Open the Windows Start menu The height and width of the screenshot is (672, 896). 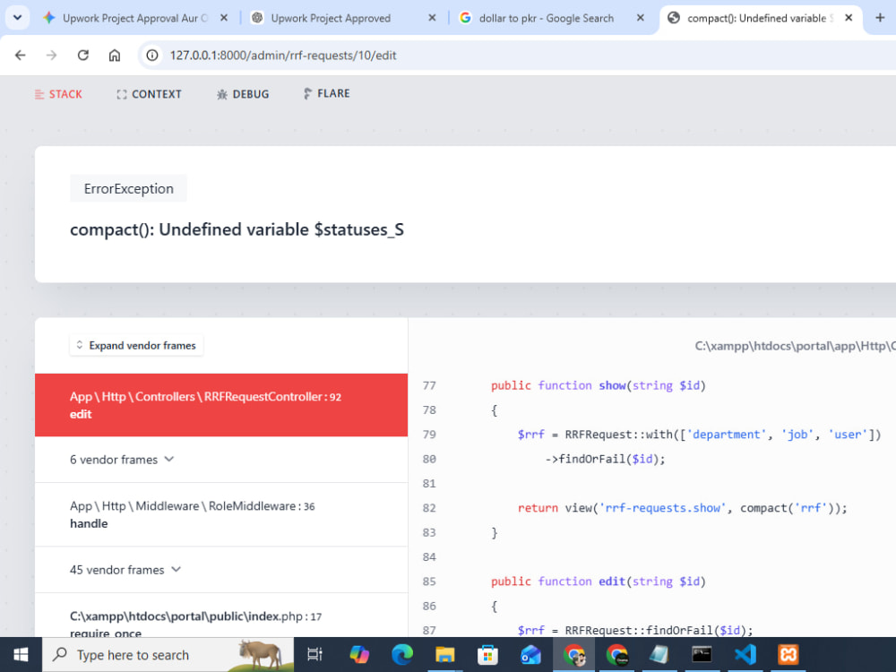tap(22, 655)
